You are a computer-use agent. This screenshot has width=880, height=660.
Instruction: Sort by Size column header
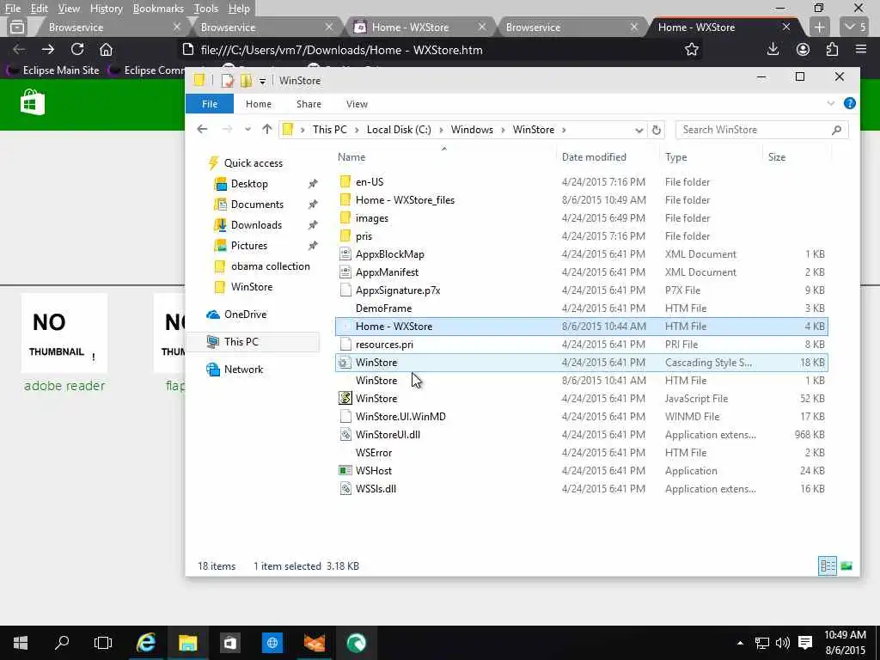coord(777,157)
